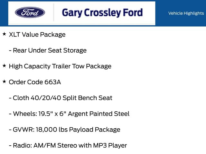Click the dash bullet before GVWR payload line
206x154 pixels.
point(10,130)
